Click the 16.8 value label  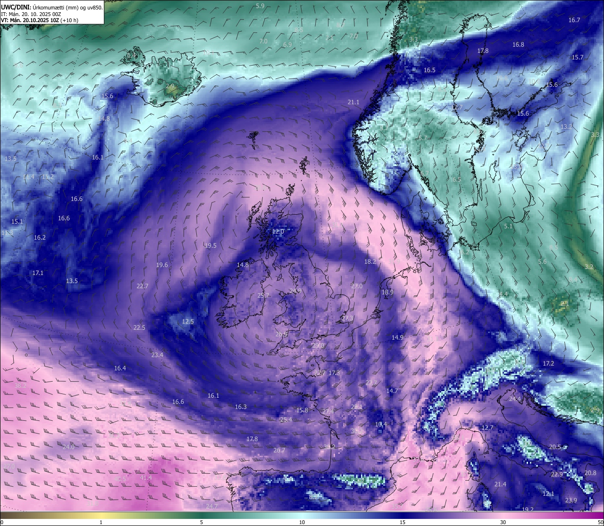(x=518, y=44)
